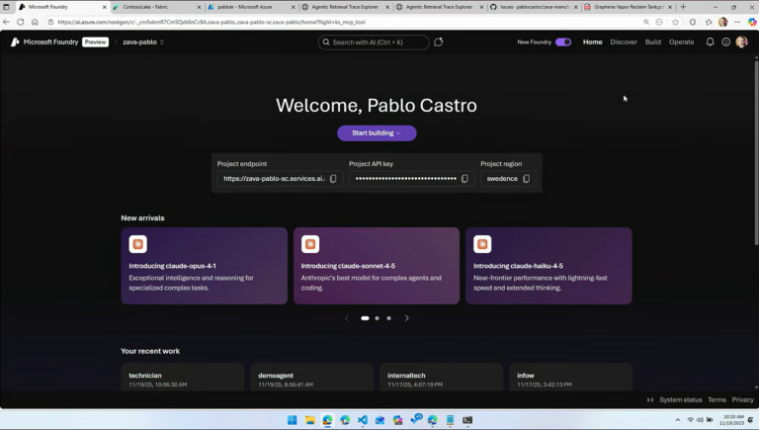
Task: Switch to the ContosoLake - Fabric tab
Action: pyautogui.click(x=156, y=7)
